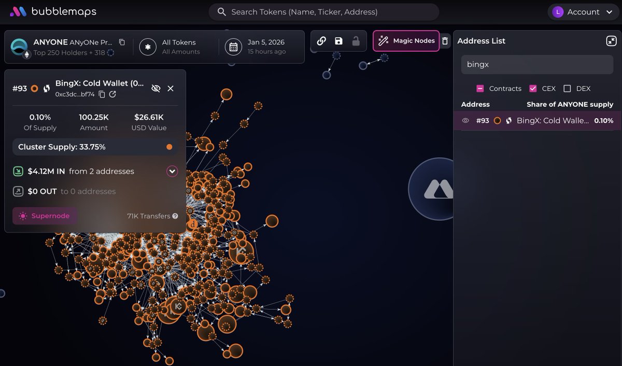Uncheck the CEX checkbox
Screen dimensions: 622x366
[x=533, y=89]
